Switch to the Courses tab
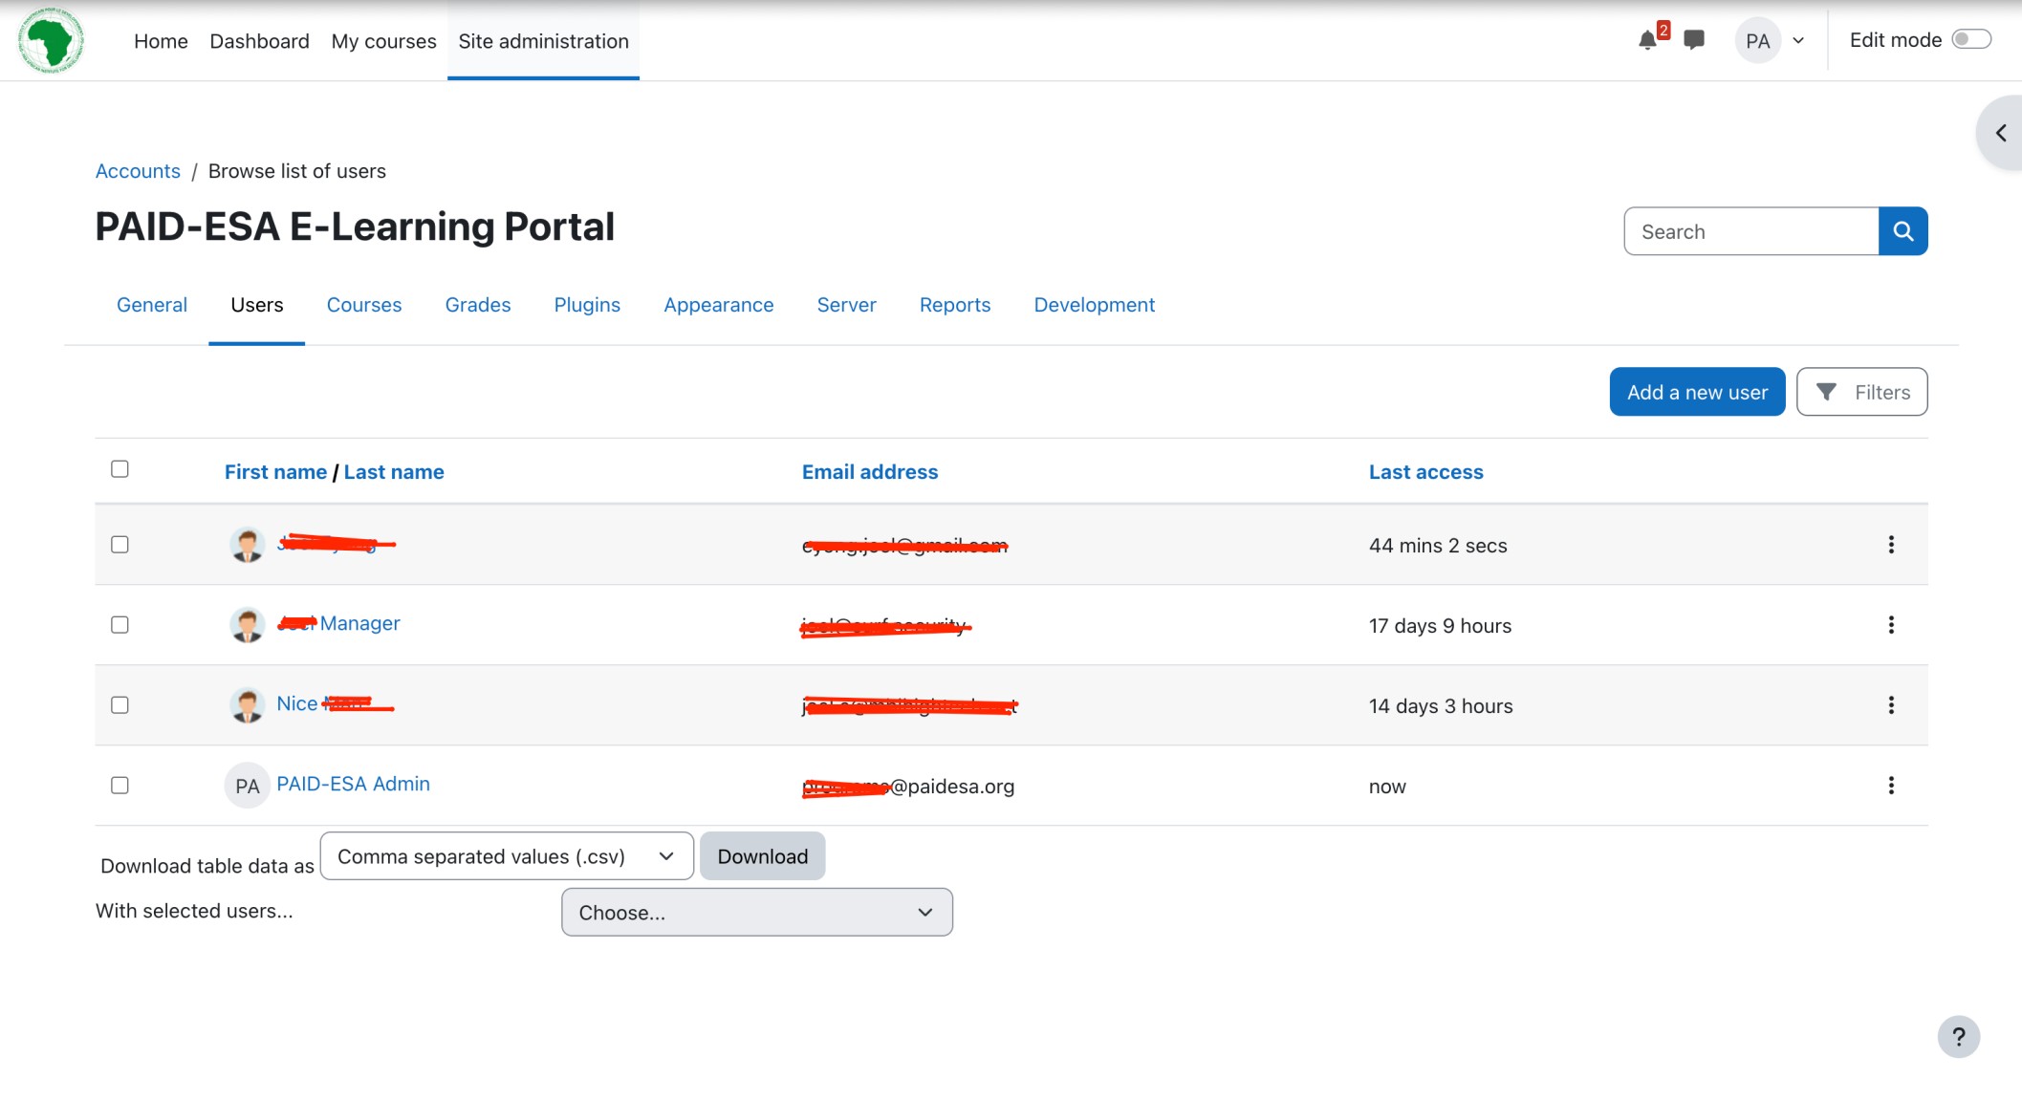Viewport: 2022px width, 1101px height. coord(364,304)
